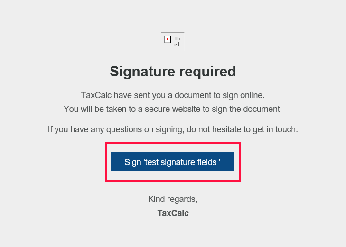Screen dimensions: 346x247
Task: Click the word 'questions' in the help sentence
Action: 119,129
